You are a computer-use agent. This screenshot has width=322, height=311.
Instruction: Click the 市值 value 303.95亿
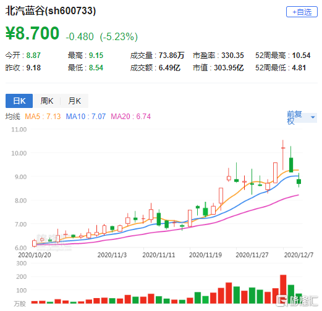[229, 68]
